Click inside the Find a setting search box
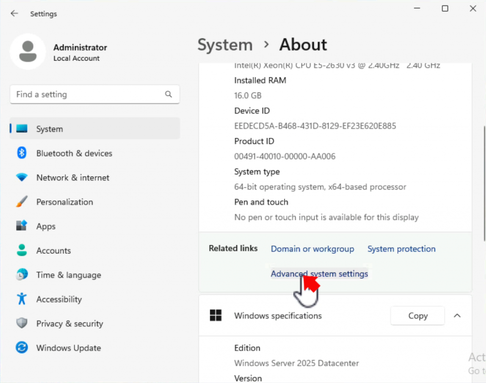The height and width of the screenshot is (383, 486). pyautogui.click(x=85, y=94)
